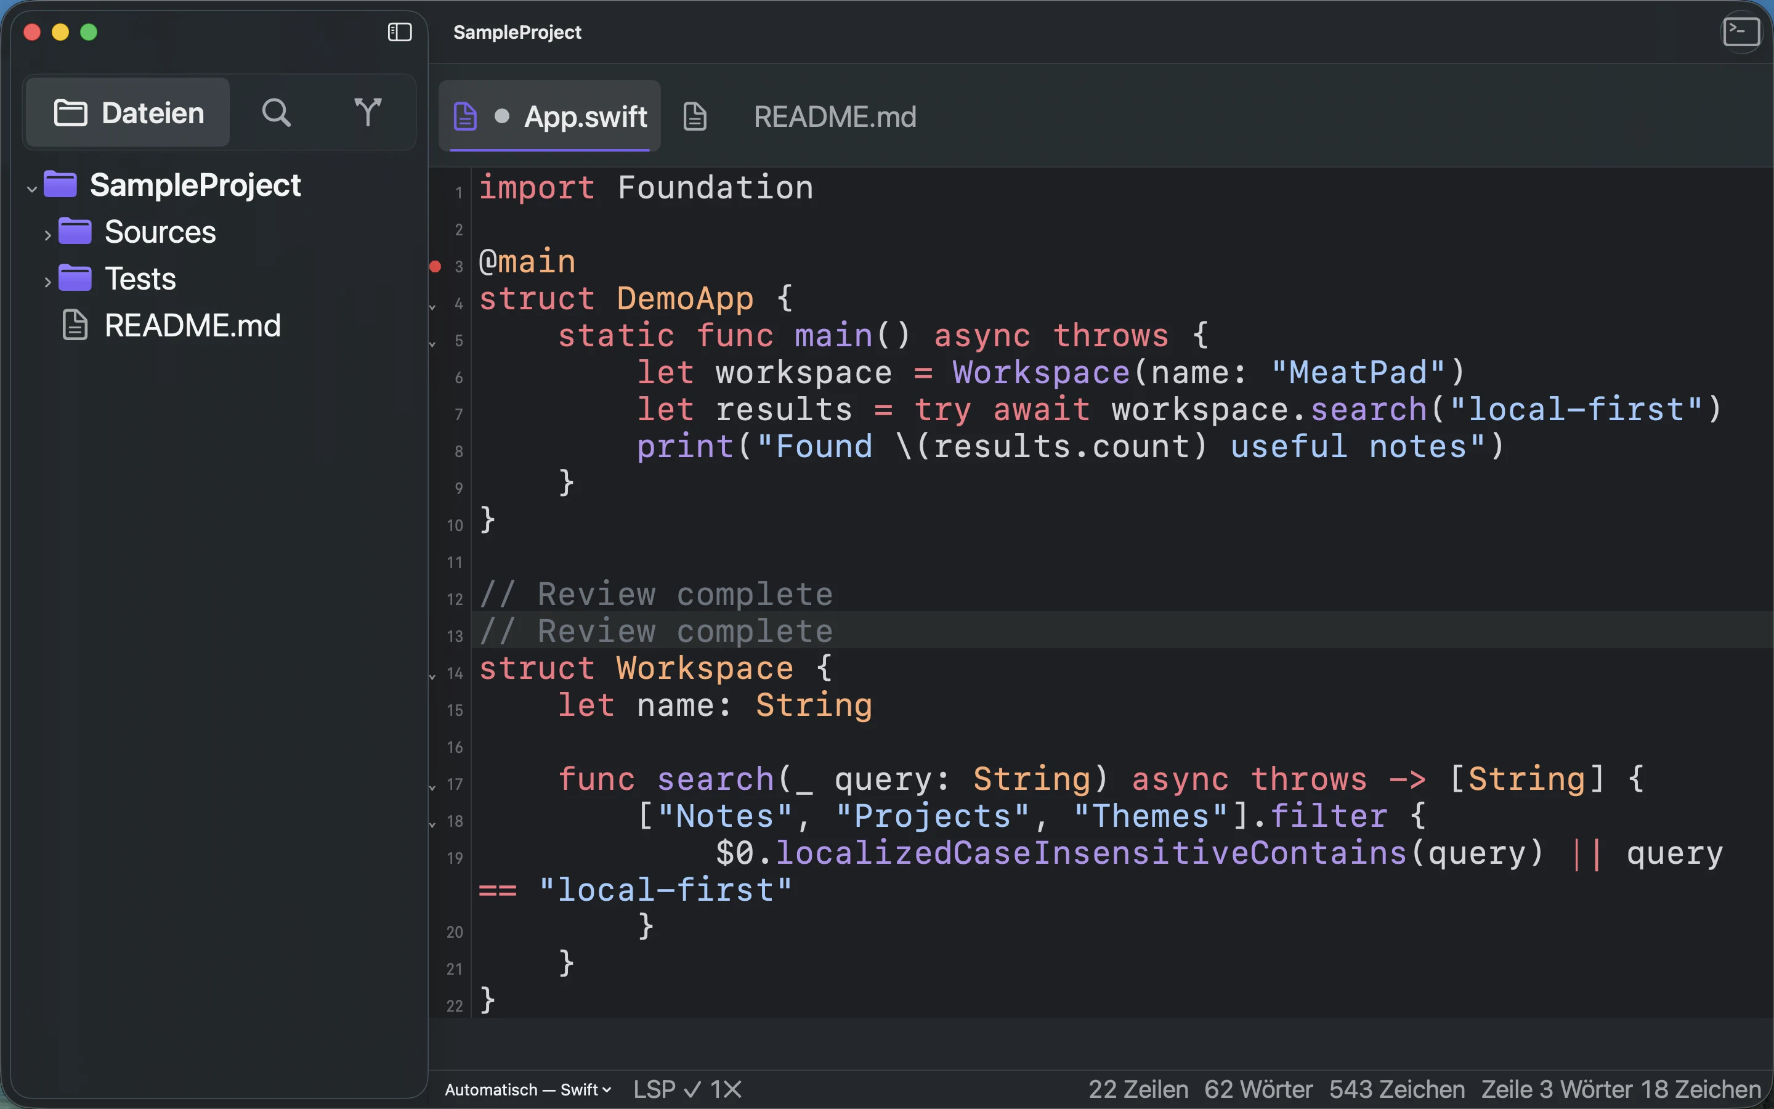1774x1109 pixels.
Task: Click the 22 Zeilen count in status bar
Action: (x=1138, y=1089)
